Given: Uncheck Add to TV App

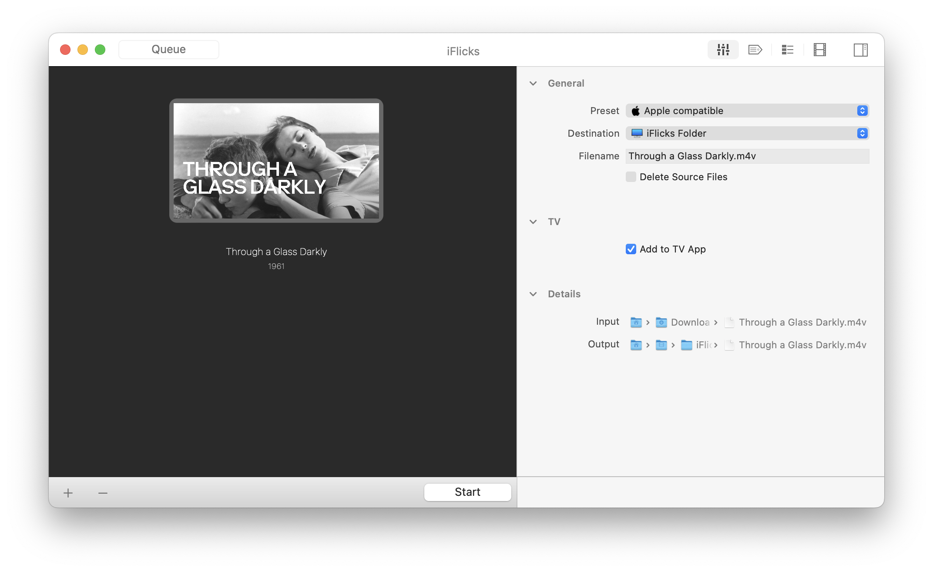Looking at the screenshot, I should tap(631, 249).
